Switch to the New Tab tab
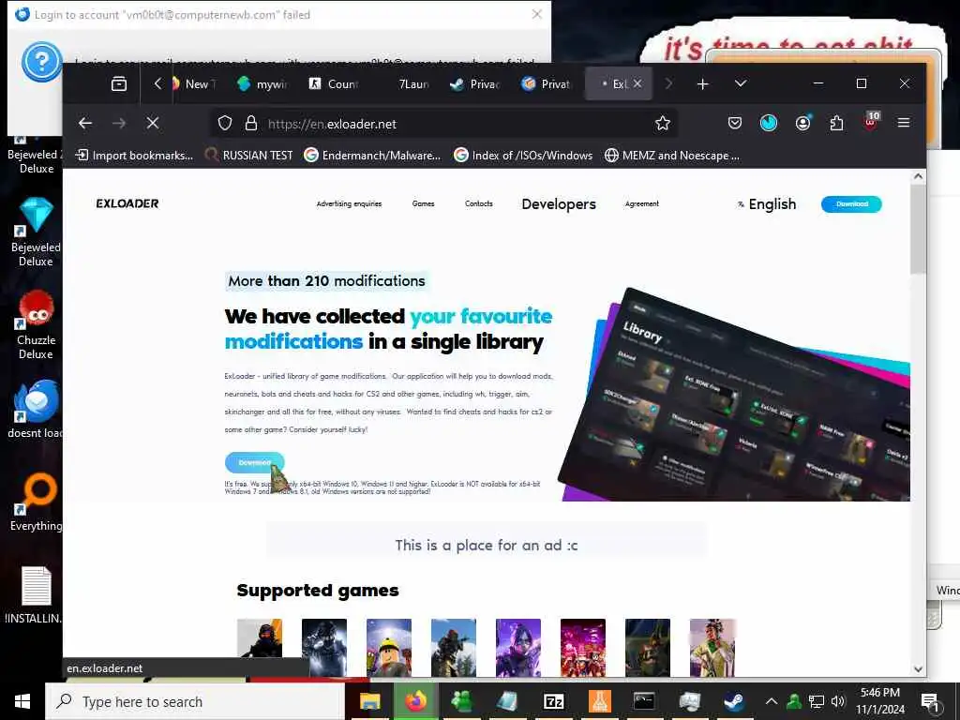The image size is (960, 720). [193, 83]
